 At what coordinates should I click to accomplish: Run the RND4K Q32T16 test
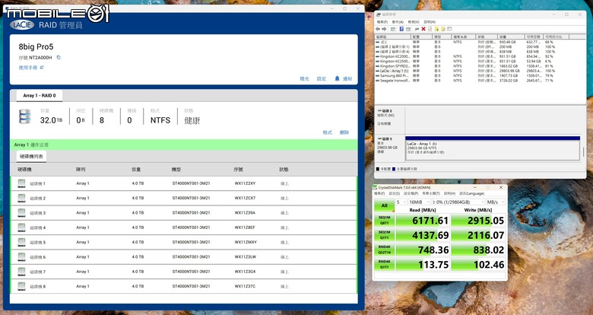click(384, 250)
